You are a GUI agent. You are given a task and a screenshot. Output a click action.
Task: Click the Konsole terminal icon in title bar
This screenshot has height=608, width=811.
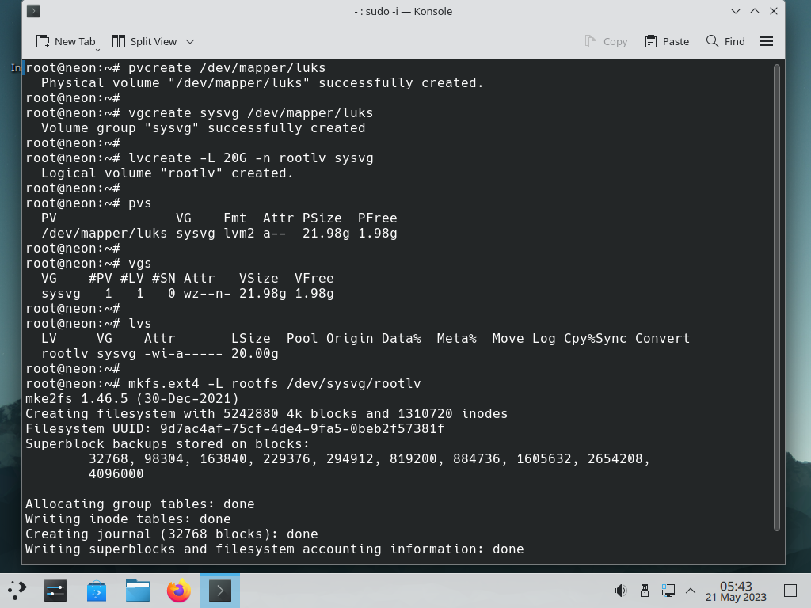pyautogui.click(x=33, y=11)
